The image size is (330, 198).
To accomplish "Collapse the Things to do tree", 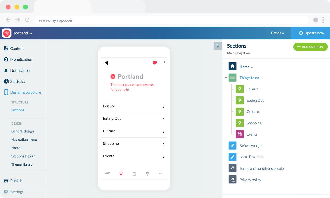I will click(x=226, y=78).
